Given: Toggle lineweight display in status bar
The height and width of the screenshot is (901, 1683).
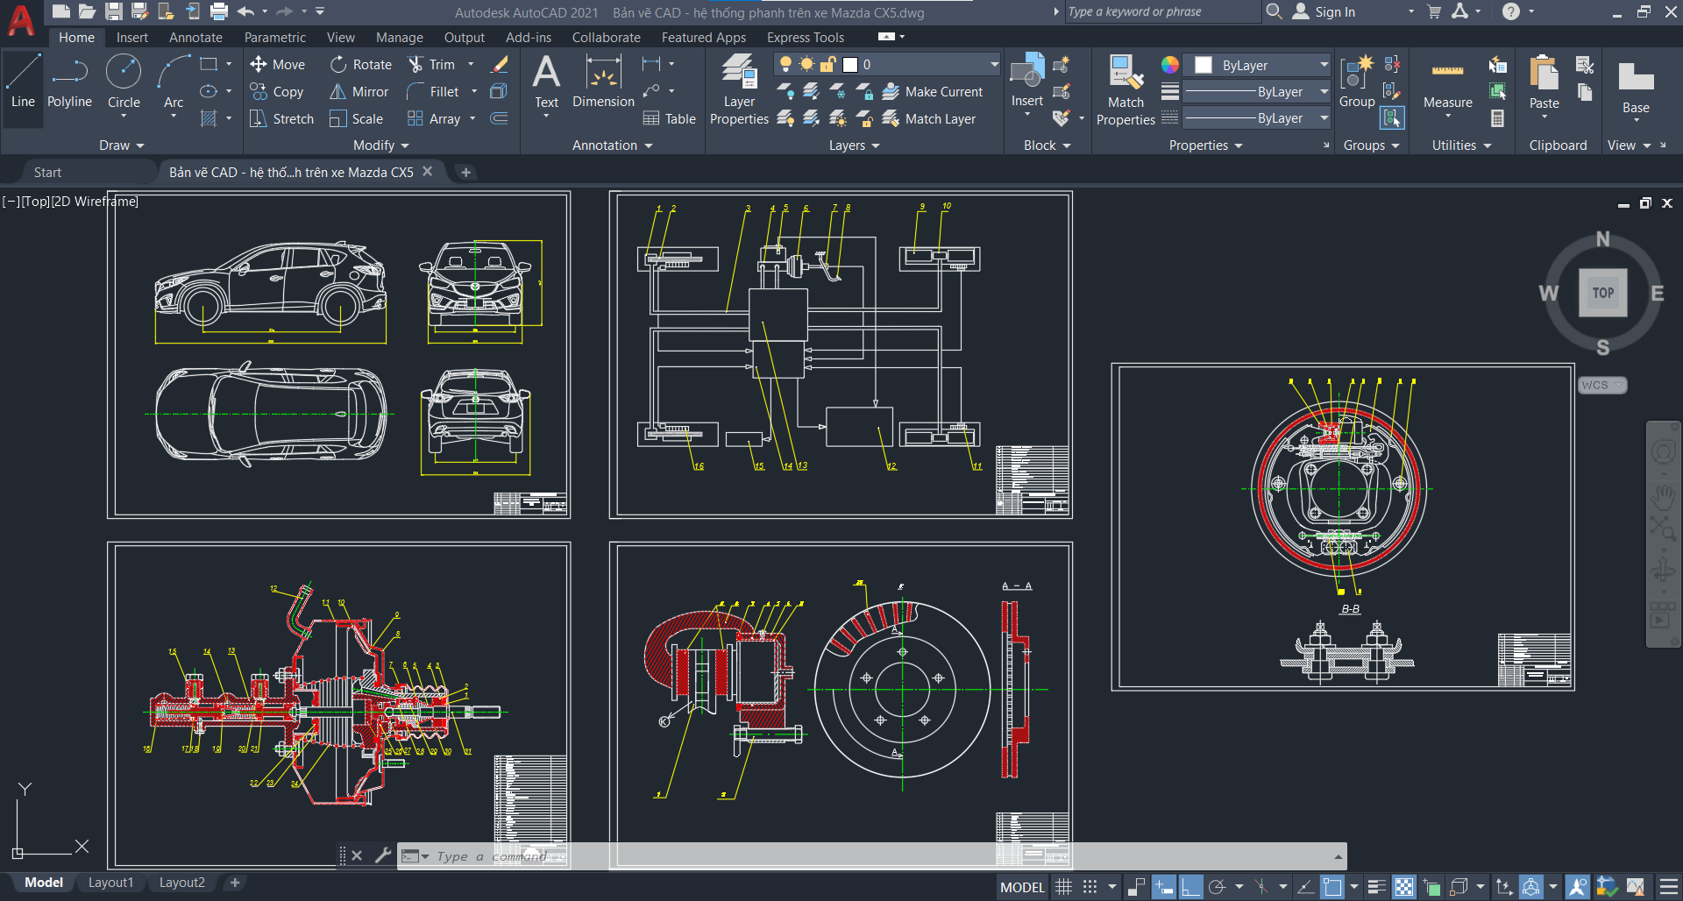Looking at the screenshot, I should [1376, 887].
